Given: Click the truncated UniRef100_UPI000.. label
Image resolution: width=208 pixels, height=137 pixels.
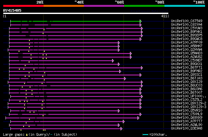Looking at the screenshot, I should tap(188, 96).
